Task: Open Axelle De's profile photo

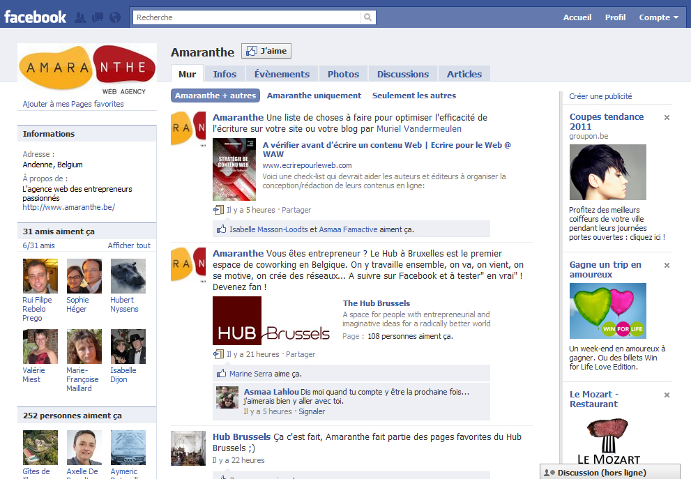Action: (84, 447)
